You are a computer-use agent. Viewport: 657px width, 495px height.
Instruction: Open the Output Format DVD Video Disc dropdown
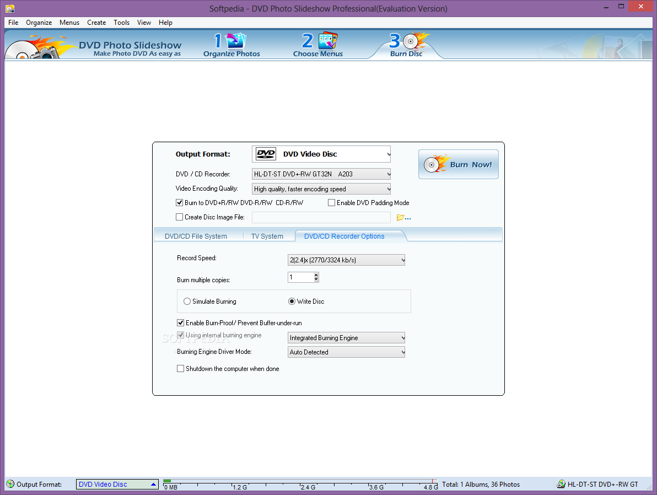tap(321, 154)
